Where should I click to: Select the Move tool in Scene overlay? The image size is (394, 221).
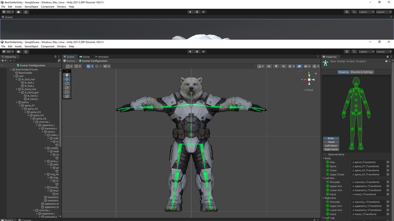point(67,79)
